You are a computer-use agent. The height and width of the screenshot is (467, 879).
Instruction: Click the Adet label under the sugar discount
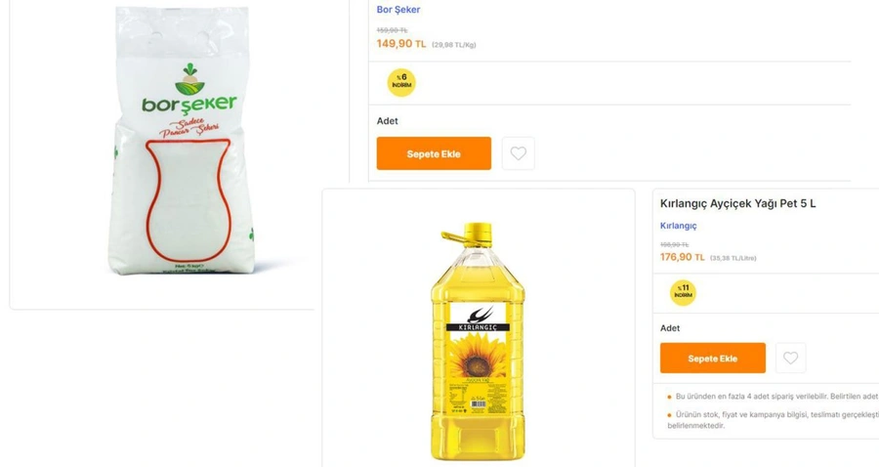tap(388, 120)
